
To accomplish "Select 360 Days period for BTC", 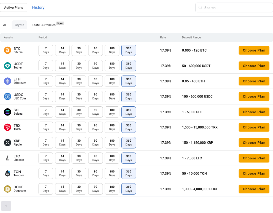I will [x=128, y=50].
